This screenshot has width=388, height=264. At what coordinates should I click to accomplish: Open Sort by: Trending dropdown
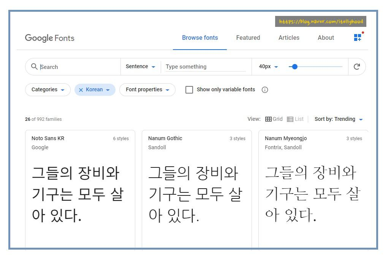click(x=339, y=119)
